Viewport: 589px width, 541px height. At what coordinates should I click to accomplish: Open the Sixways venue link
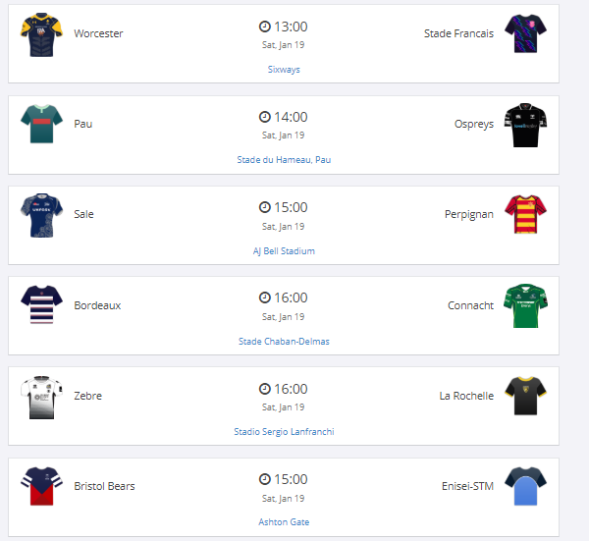(284, 70)
